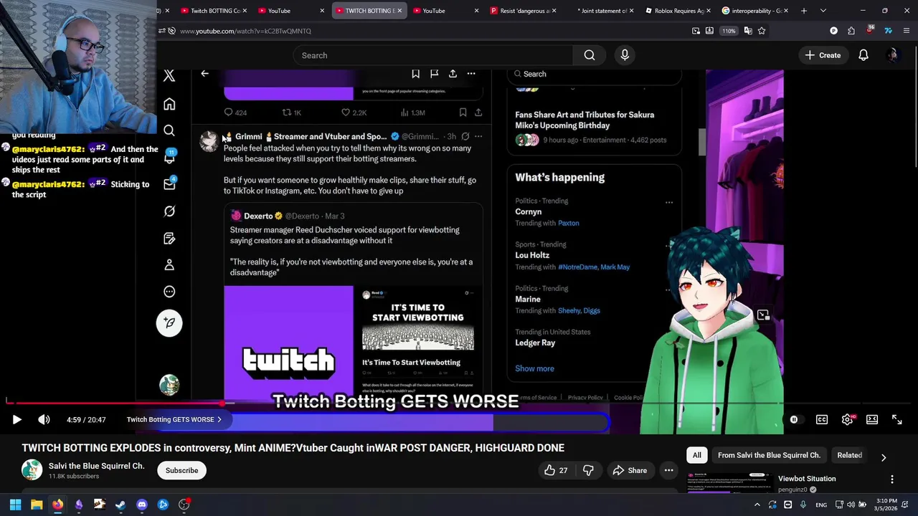Click the dislike thumbs-down button
The width and height of the screenshot is (918, 516).
pyautogui.click(x=588, y=470)
